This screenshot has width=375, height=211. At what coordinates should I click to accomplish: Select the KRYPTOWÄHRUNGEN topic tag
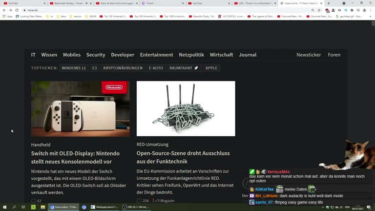point(123,68)
